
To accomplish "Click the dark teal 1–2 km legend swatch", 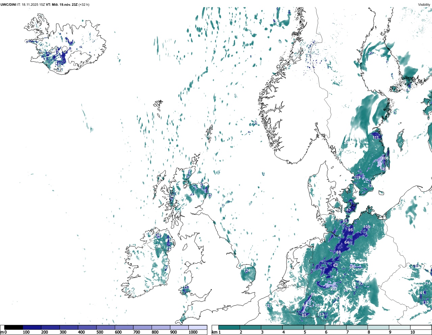I will tap(229, 327).
